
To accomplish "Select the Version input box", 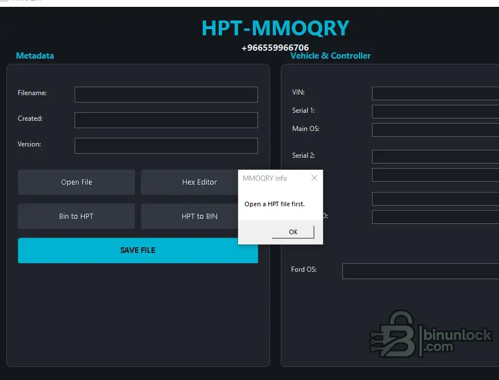I will coord(166,146).
